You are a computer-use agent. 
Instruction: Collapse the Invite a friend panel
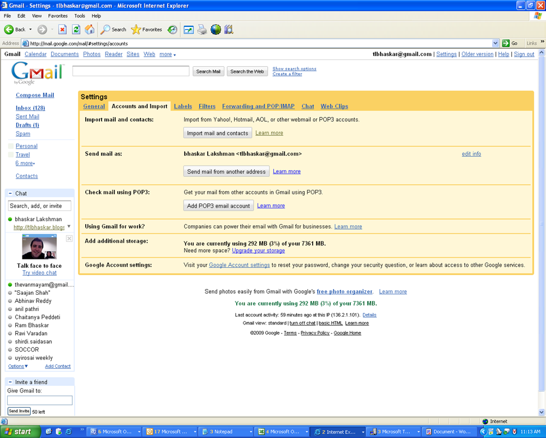pyautogui.click(x=10, y=382)
